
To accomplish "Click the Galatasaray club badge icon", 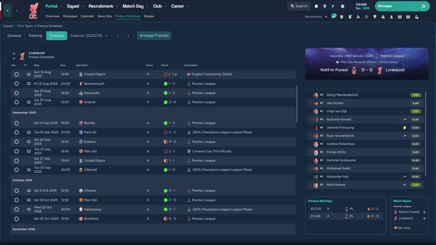I will (x=81, y=209).
